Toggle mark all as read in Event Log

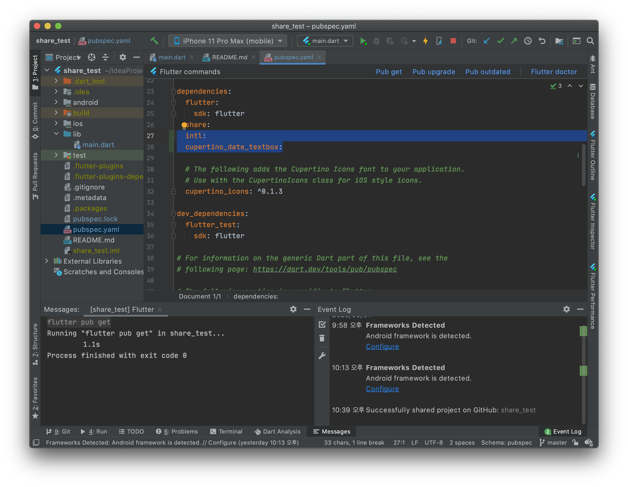click(x=322, y=324)
